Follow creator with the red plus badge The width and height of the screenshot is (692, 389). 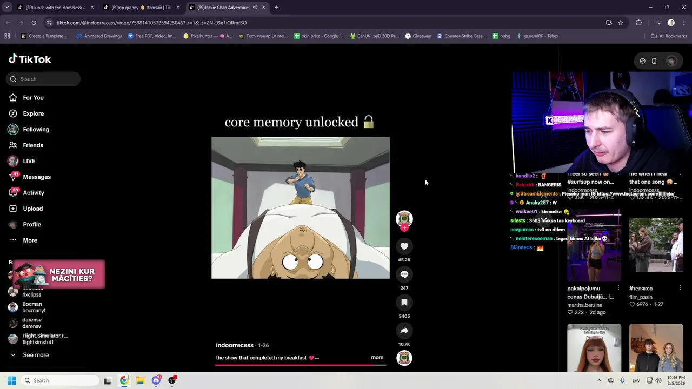404,227
